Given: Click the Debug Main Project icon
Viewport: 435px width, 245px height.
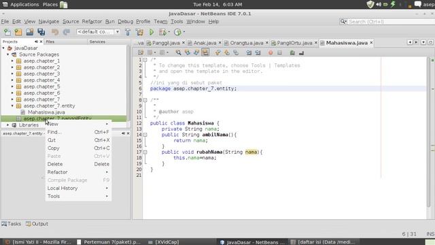Looking at the screenshot, I should tap(162, 32).
